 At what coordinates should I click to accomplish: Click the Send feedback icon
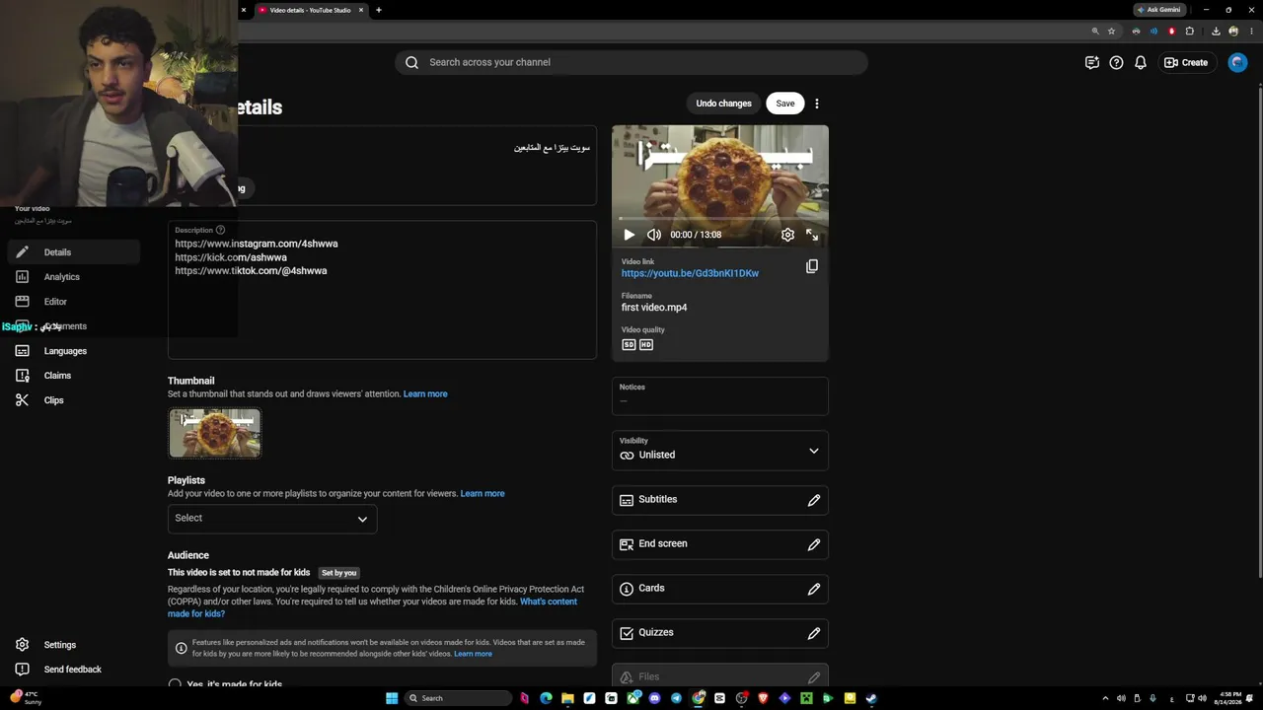click(22, 670)
